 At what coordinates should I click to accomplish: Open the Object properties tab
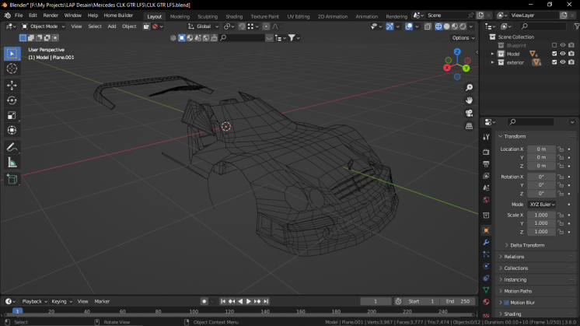click(486, 230)
